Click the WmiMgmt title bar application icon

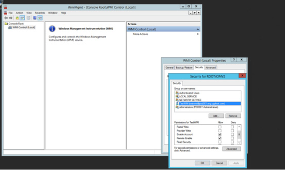(x=5, y=7)
